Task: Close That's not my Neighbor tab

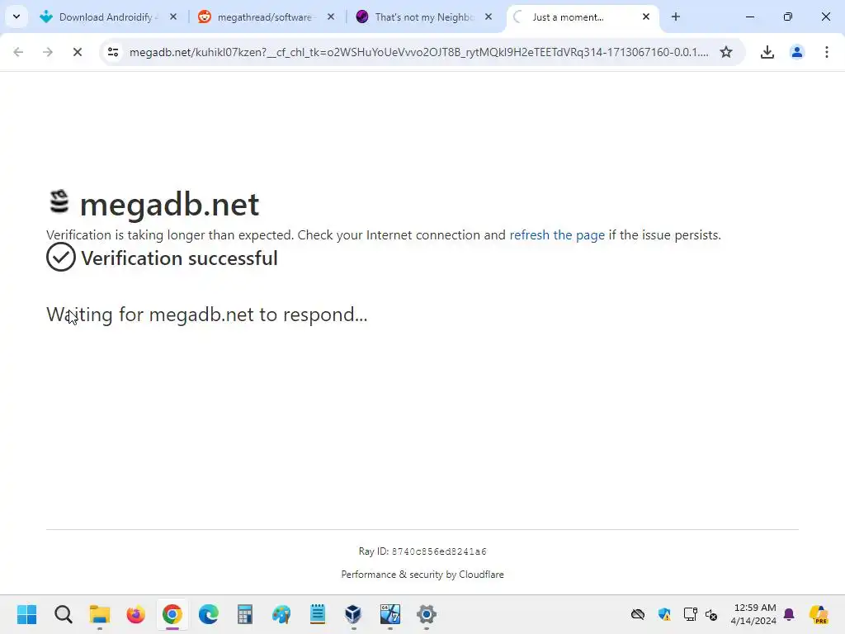Action: pos(489,17)
